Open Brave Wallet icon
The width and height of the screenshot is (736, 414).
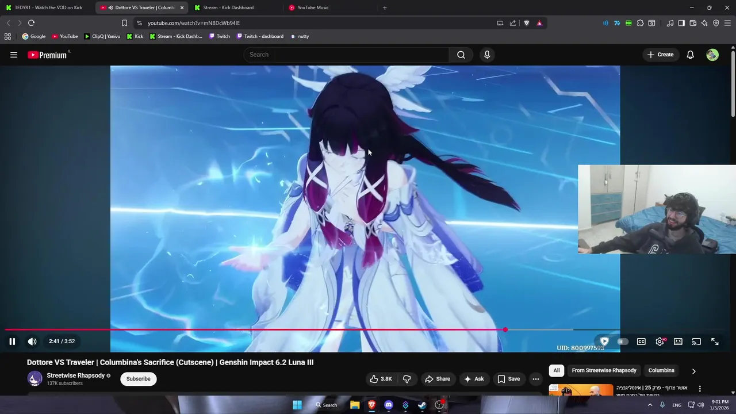[x=693, y=23]
